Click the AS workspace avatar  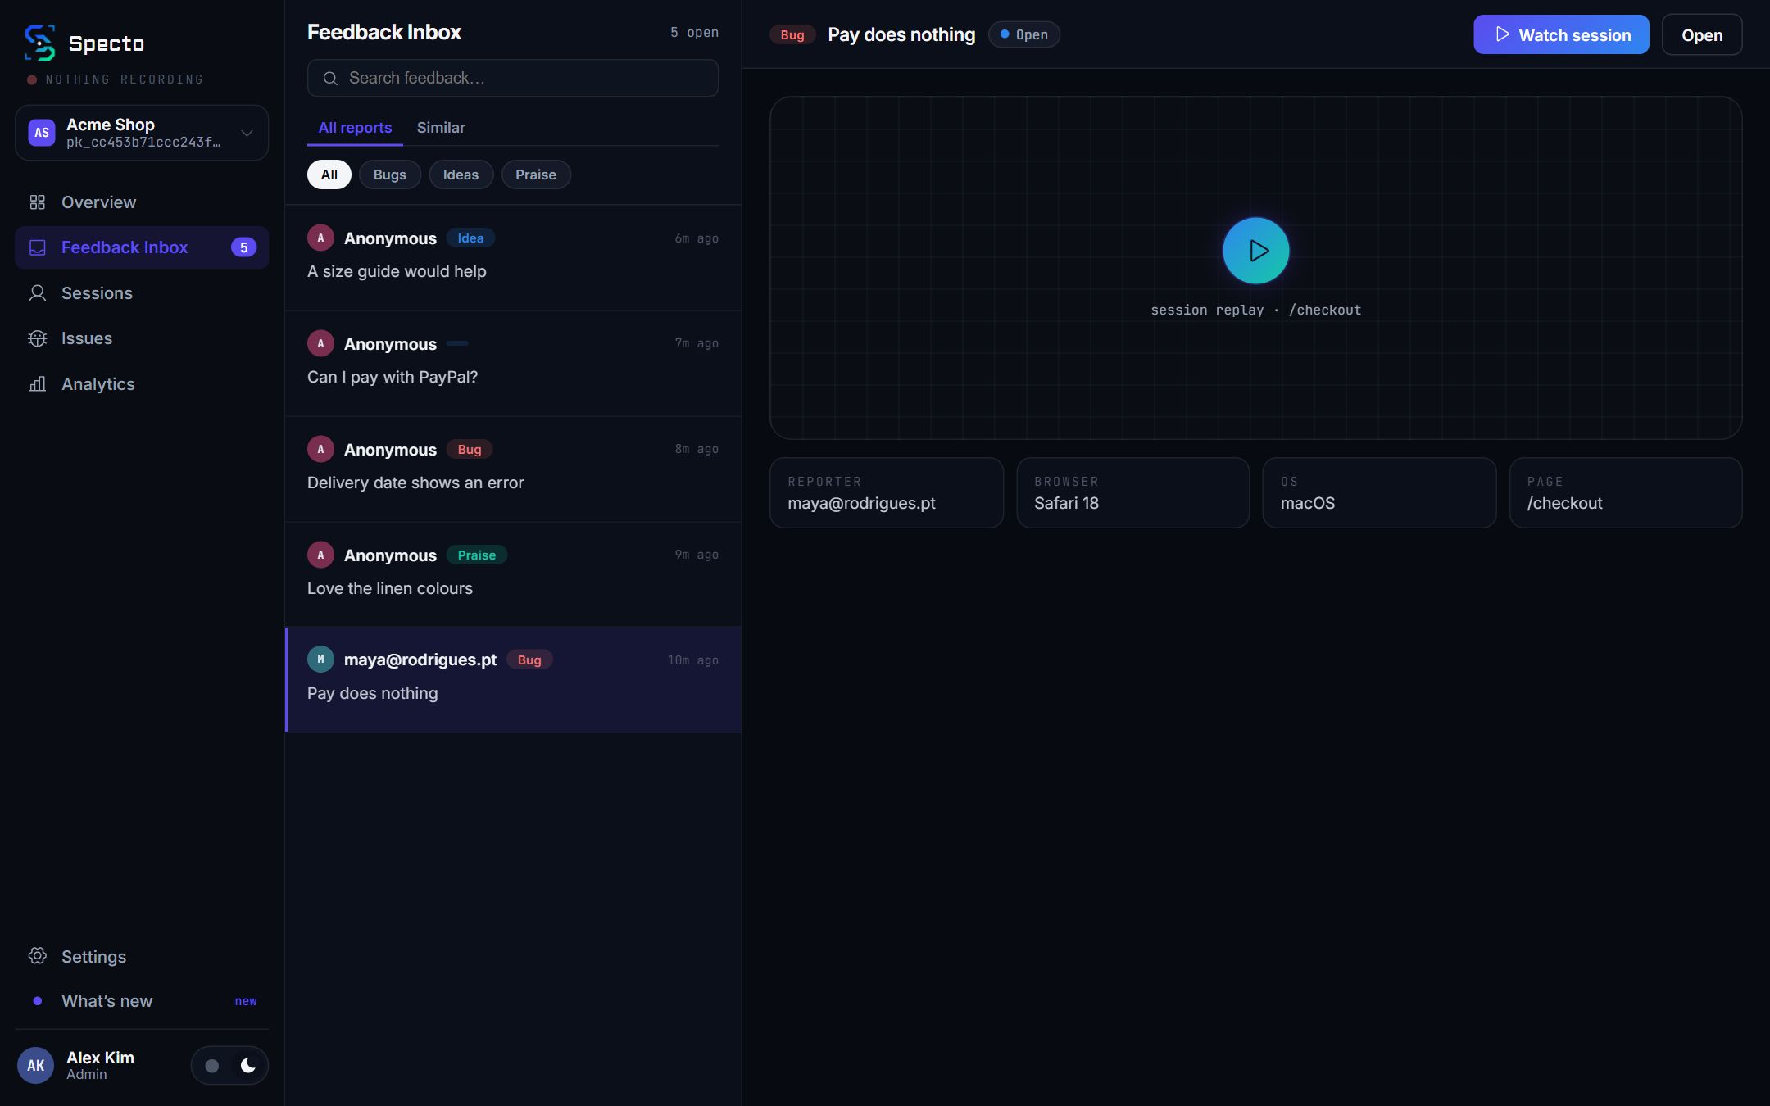pos(42,133)
